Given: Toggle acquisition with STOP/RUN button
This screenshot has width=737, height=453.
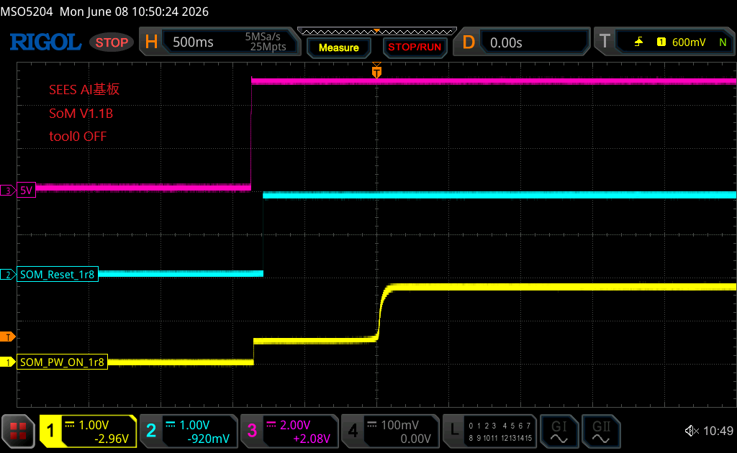Looking at the screenshot, I should click(415, 47).
